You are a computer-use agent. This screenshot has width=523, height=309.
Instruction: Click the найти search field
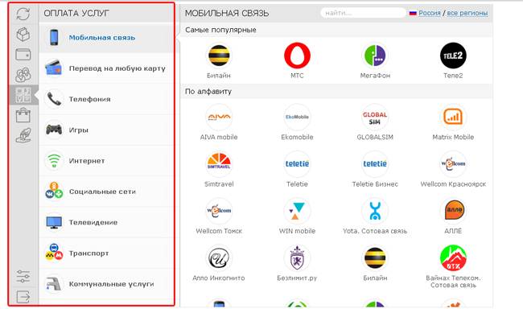(363, 13)
